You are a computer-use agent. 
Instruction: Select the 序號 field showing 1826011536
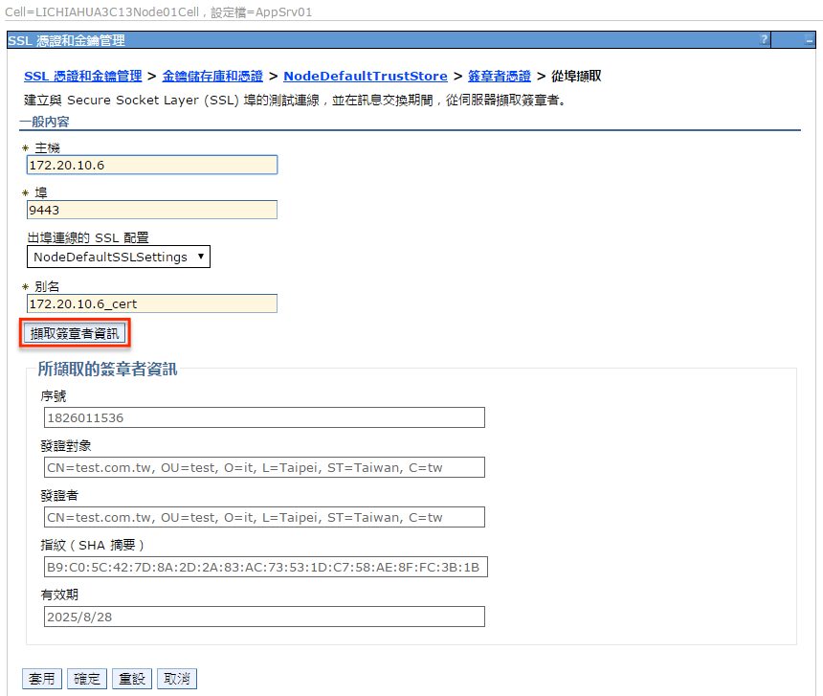(264, 417)
